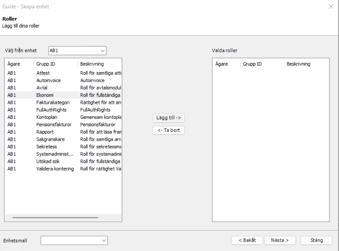Go back with the Bakåt button
The image size is (339, 251).
click(x=247, y=240)
